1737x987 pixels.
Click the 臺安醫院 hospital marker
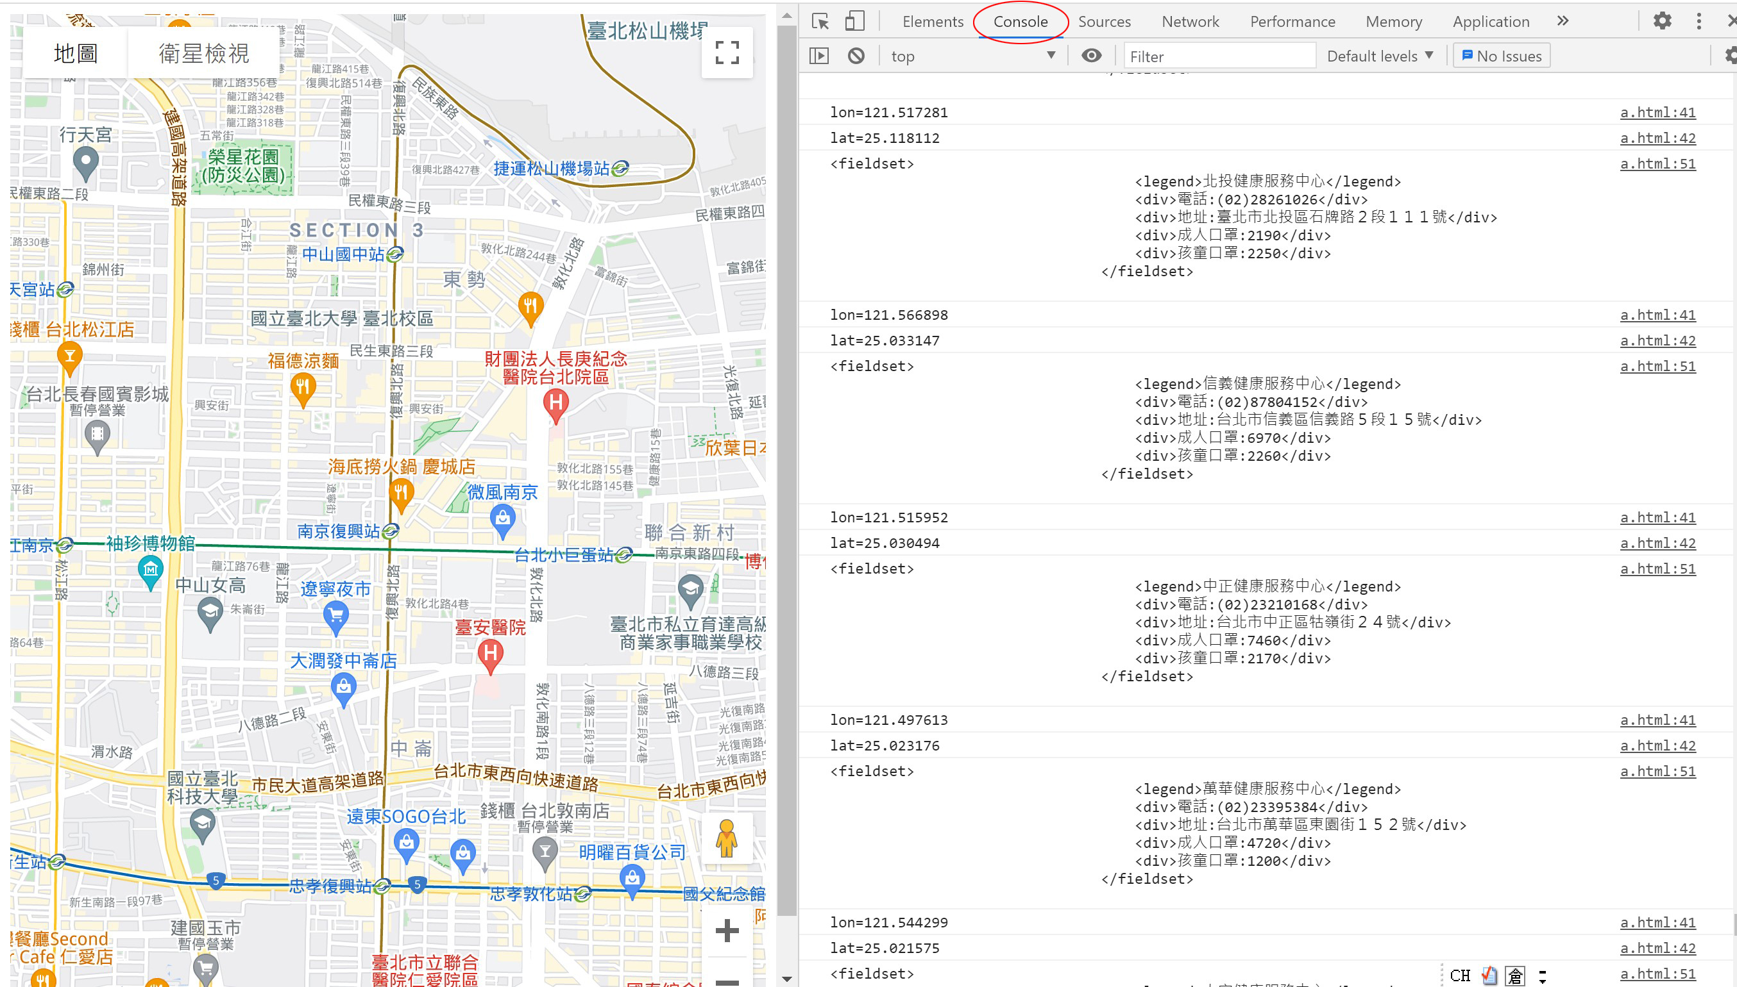490,656
